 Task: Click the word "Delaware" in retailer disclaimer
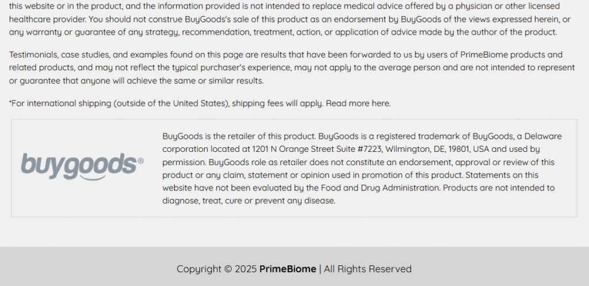(543, 136)
